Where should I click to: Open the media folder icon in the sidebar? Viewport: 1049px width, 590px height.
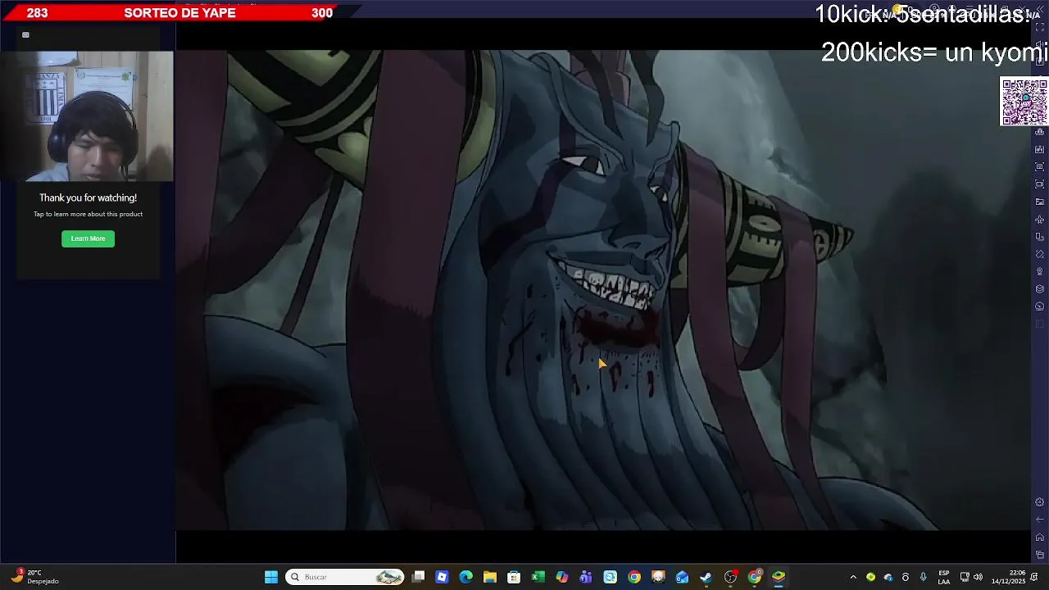pos(1040,202)
